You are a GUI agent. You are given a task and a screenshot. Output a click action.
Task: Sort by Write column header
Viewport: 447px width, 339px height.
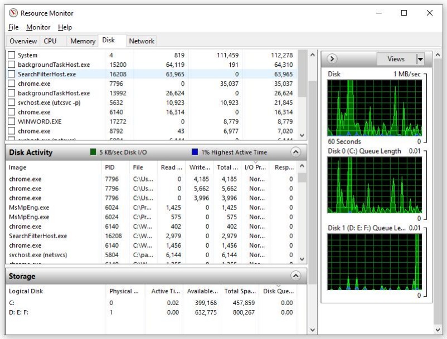(200, 168)
